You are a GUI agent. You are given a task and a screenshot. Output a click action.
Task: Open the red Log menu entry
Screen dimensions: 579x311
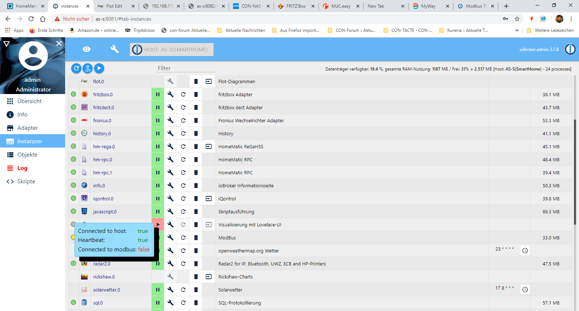pyautogui.click(x=33, y=168)
